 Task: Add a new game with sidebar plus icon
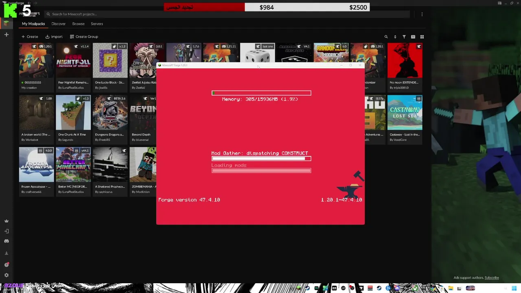[6, 35]
